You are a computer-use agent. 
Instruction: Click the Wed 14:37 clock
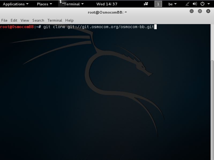[107, 4]
